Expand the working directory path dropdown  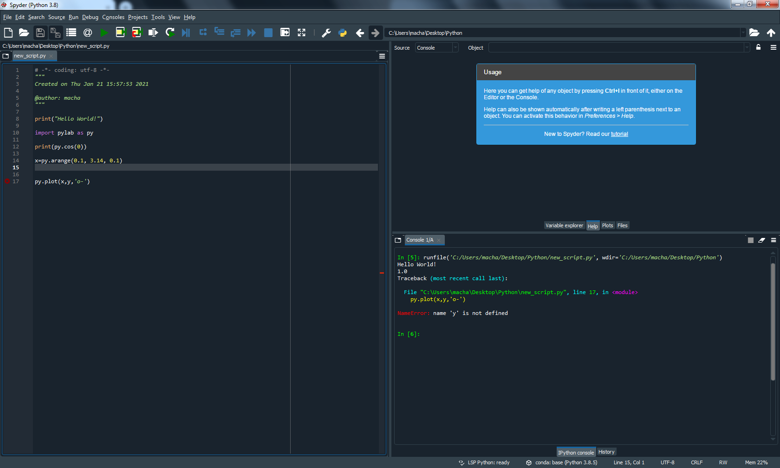tap(743, 33)
